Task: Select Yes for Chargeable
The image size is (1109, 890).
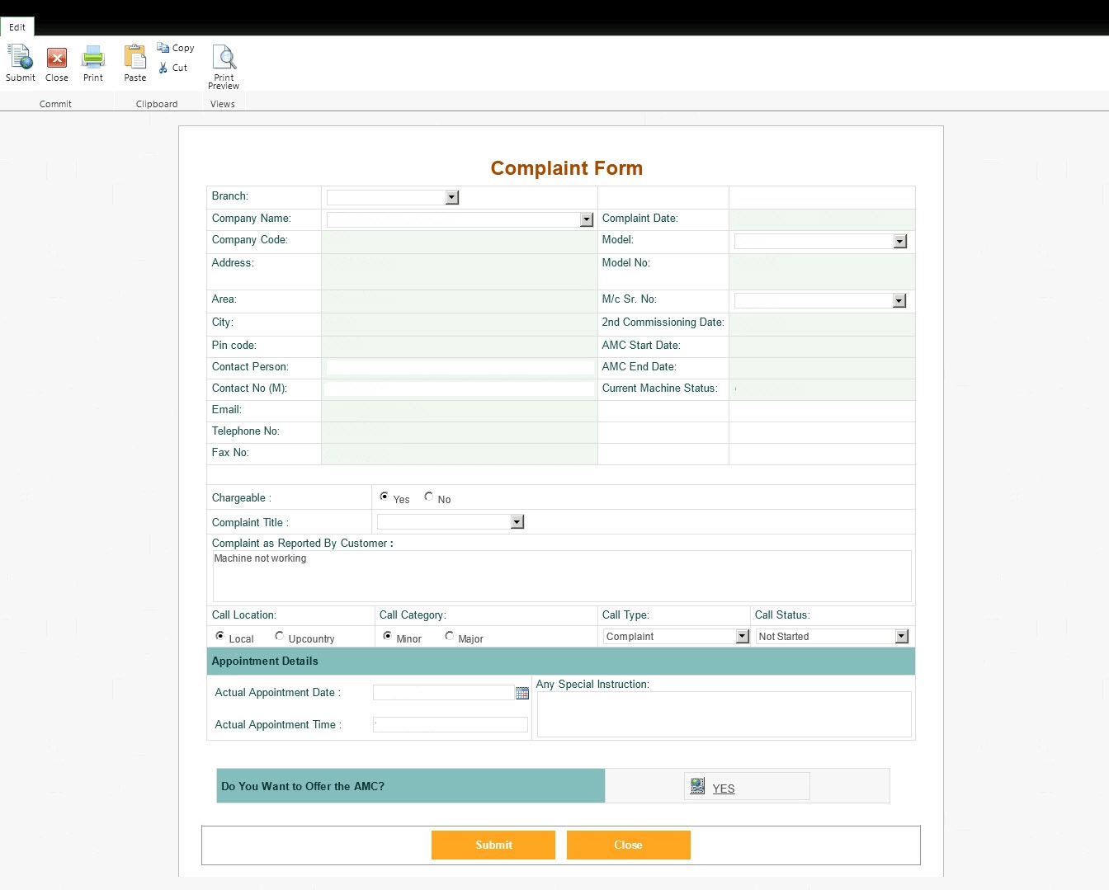Action: click(385, 497)
